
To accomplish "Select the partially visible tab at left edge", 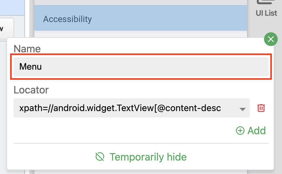I will coord(7,29).
